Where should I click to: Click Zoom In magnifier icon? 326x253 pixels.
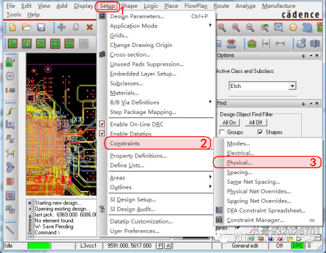[x=236, y=28]
